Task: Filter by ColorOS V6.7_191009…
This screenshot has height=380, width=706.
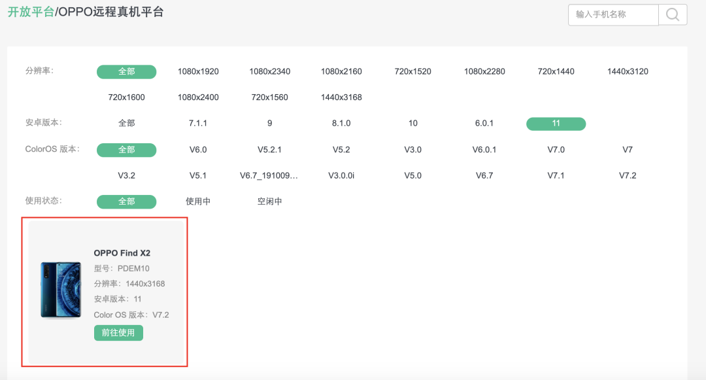Action: (x=269, y=175)
